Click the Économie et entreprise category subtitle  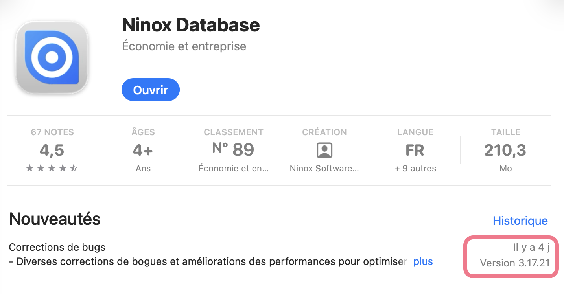tap(184, 46)
